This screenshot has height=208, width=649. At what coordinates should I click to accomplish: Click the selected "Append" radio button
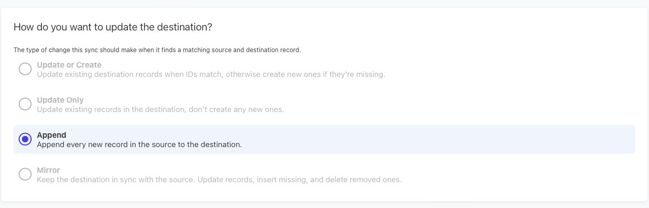pos(25,139)
